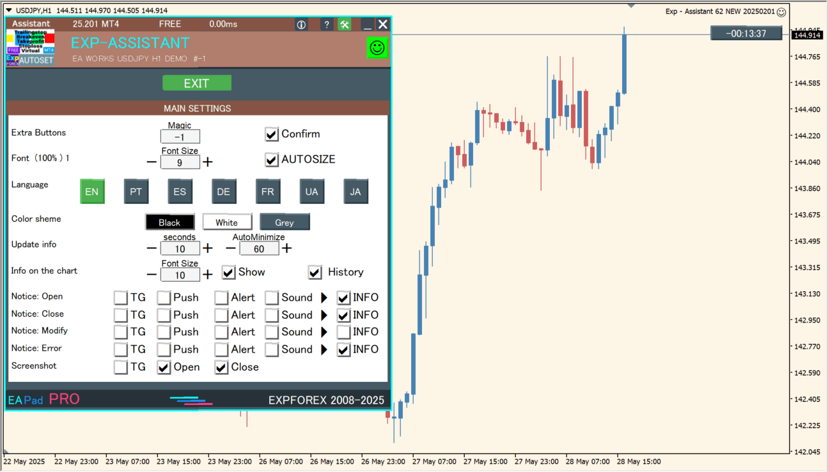Screen dimensions: 828x472
Task: Select French language FR
Action: tap(268, 192)
